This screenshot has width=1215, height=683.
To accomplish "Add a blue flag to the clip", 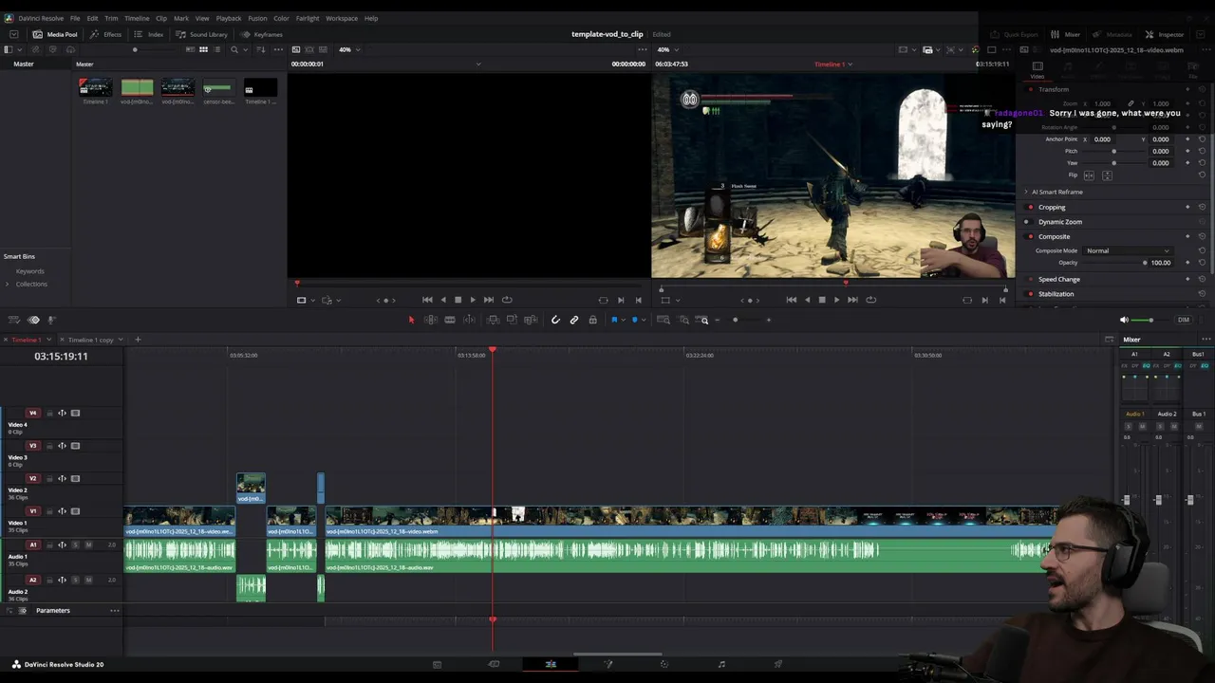I will click(x=614, y=320).
